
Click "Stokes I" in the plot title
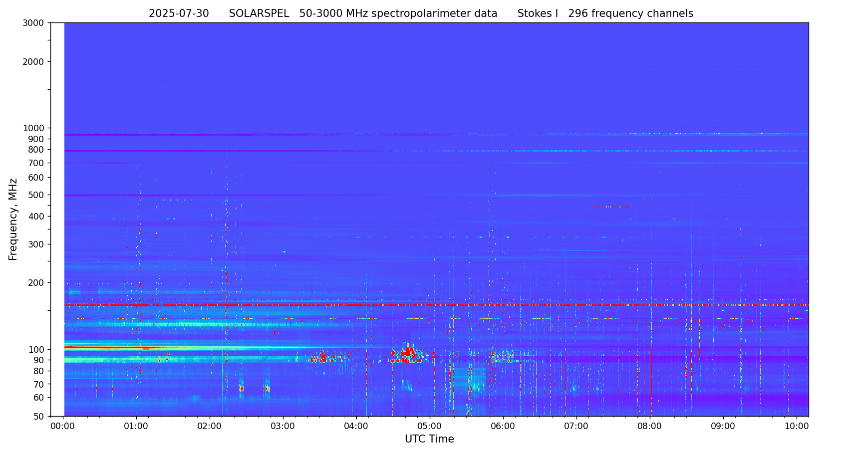coord(538,14)
